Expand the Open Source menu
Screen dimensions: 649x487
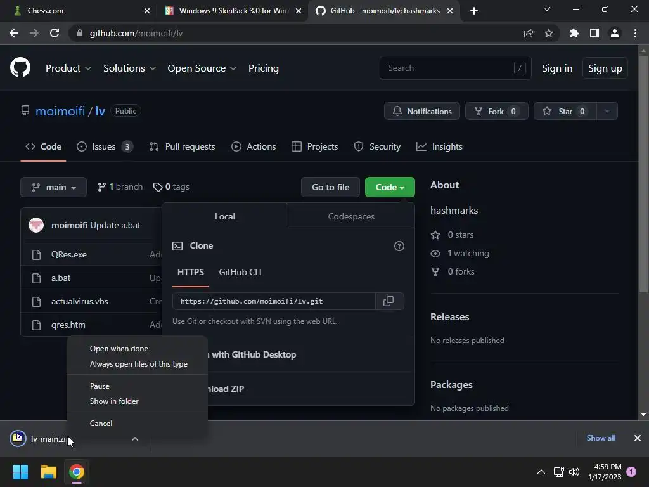[202, 68]
